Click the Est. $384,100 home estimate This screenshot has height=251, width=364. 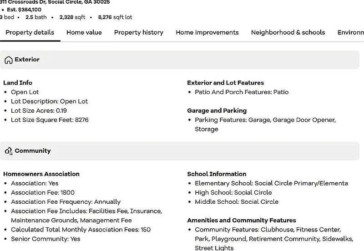[27, 9]
